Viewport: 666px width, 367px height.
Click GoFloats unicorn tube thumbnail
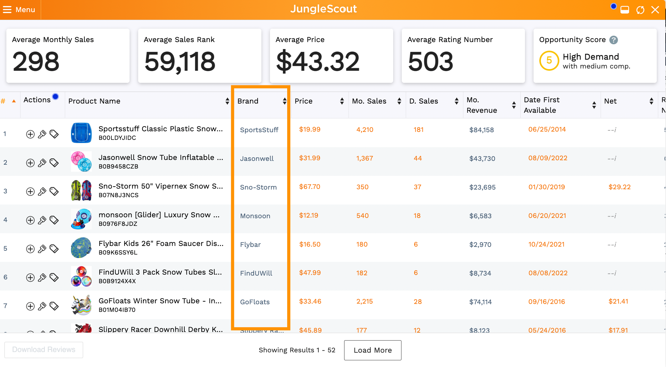81,305
